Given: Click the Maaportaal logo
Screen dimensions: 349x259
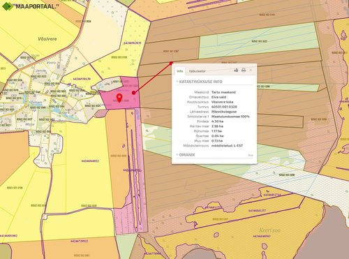Looking at the screenshot, I should 31,6.
